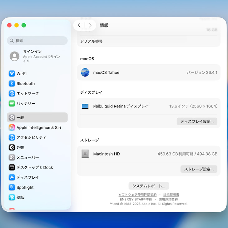Open ソフトウェア使用許諾契約 link
Viewport: 228px width, 228px height.
tap(137, 195)
